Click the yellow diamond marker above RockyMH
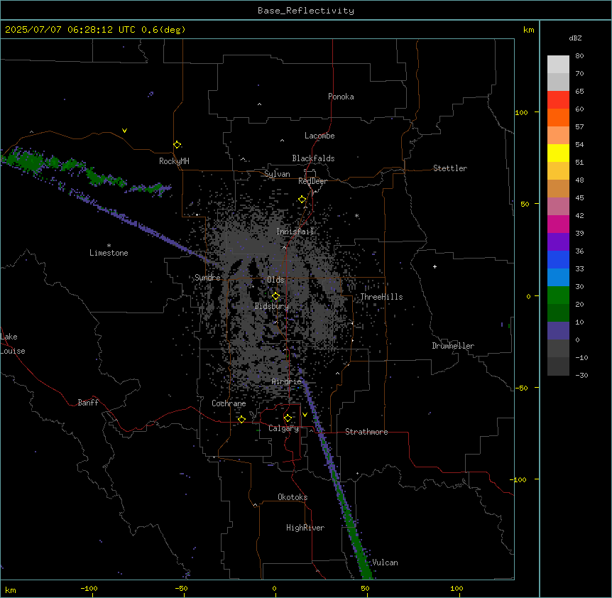The height and width of the screenshot is (598, 612). point(177,145)
